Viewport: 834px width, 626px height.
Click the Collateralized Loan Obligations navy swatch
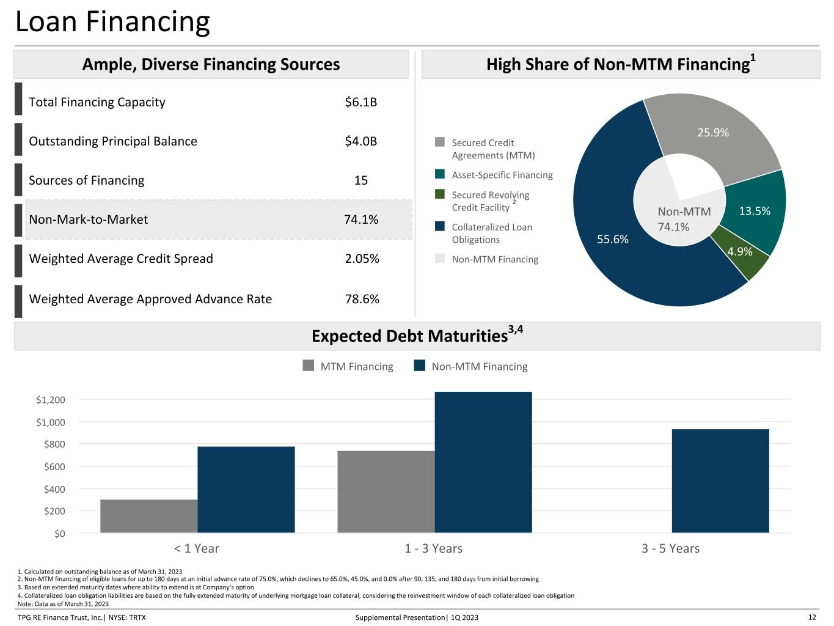point(440,227)
